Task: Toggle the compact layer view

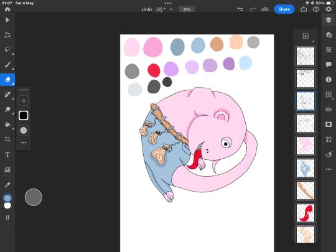Action: tap(329, 20)
